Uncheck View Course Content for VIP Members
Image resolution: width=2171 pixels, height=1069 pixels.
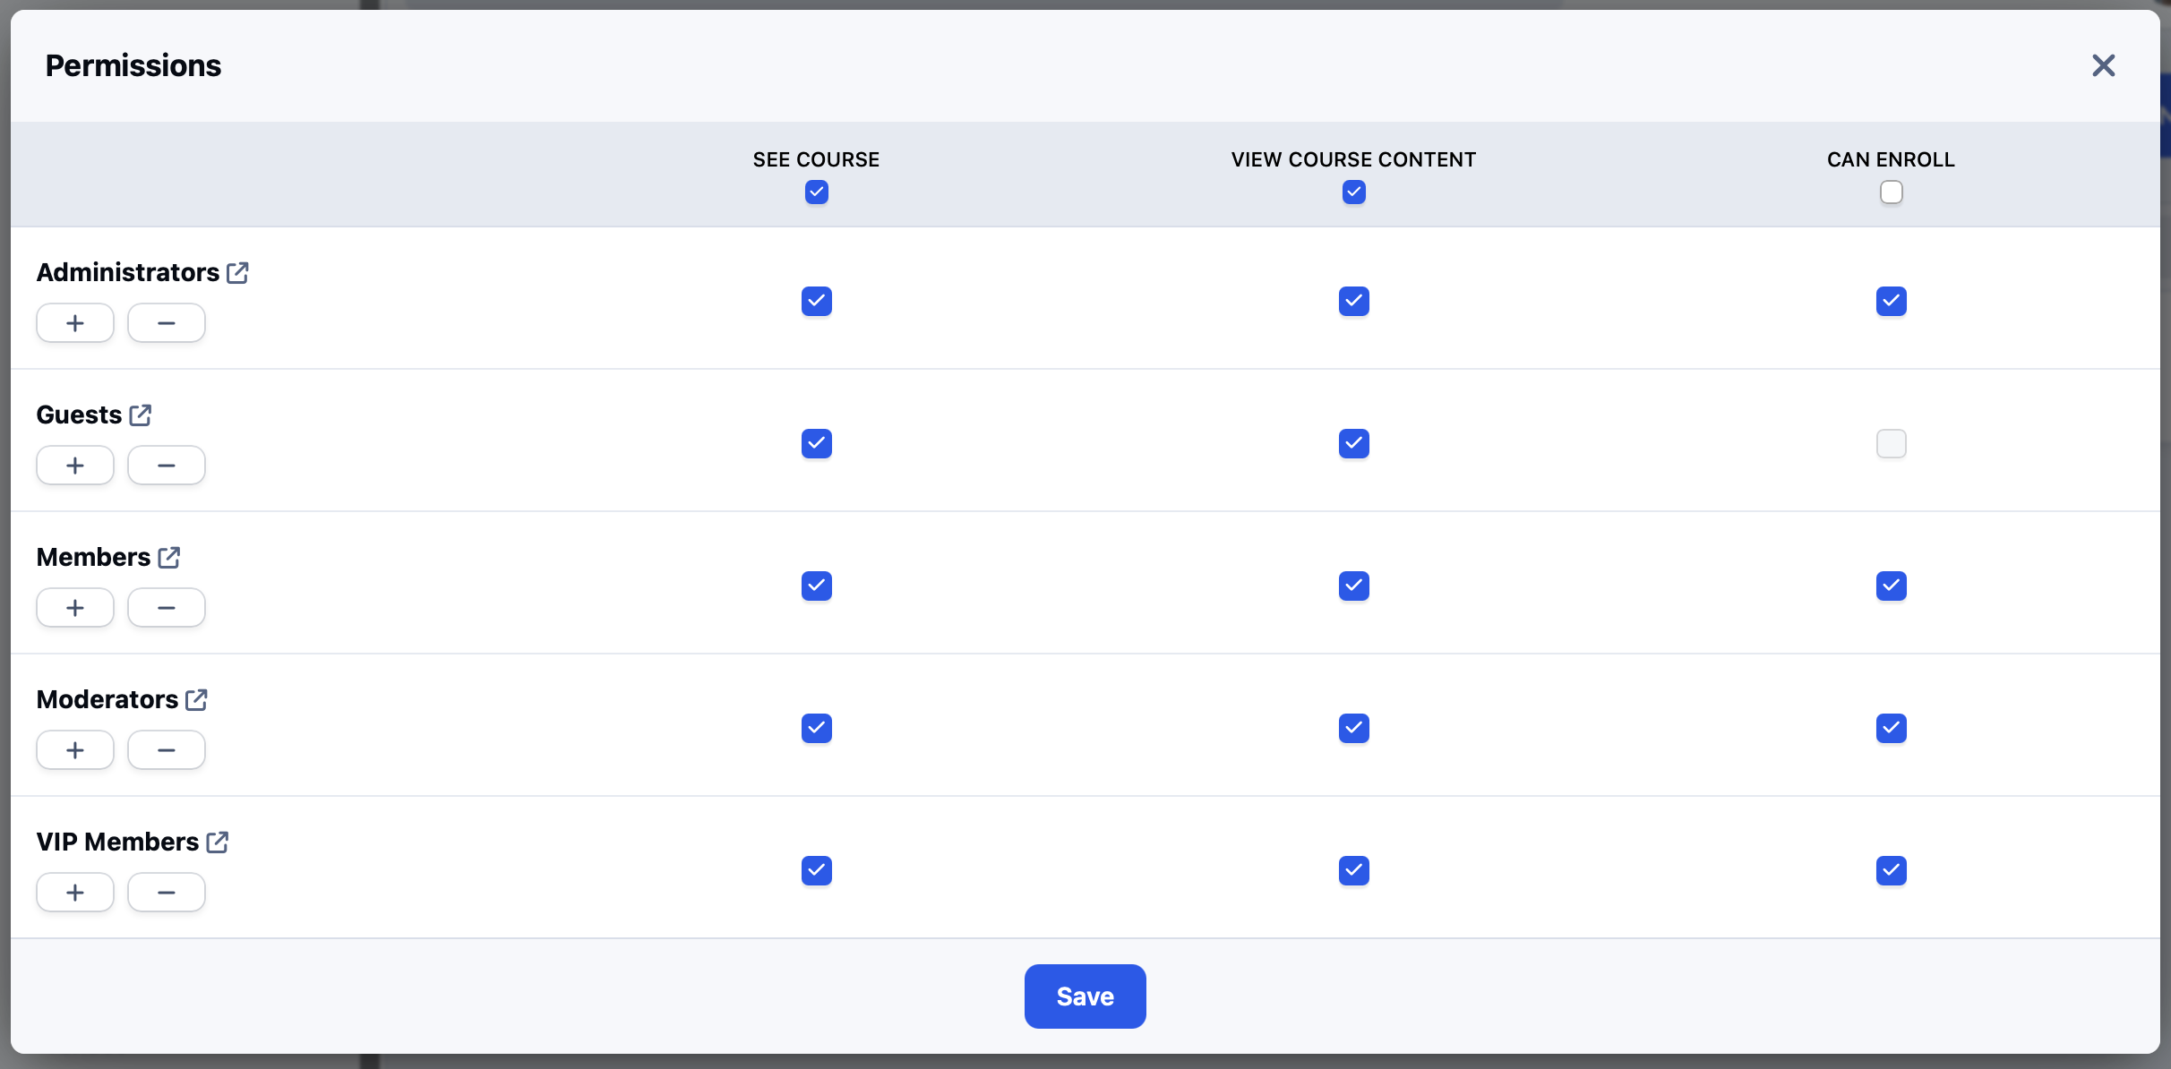point(1354,871)
